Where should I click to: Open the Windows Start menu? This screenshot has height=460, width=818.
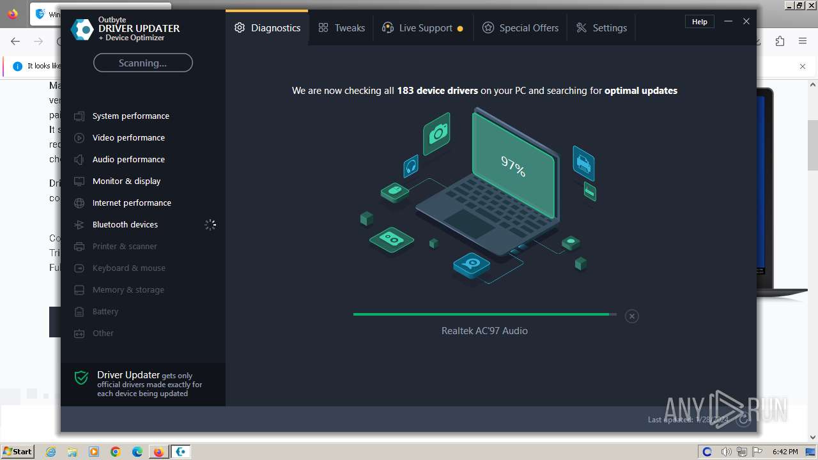point(17,451)
